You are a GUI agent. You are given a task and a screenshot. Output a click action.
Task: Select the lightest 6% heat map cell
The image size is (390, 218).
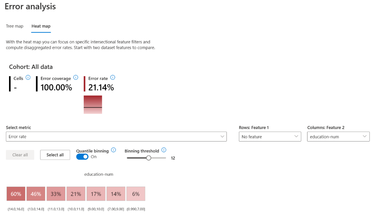(136, 193)
